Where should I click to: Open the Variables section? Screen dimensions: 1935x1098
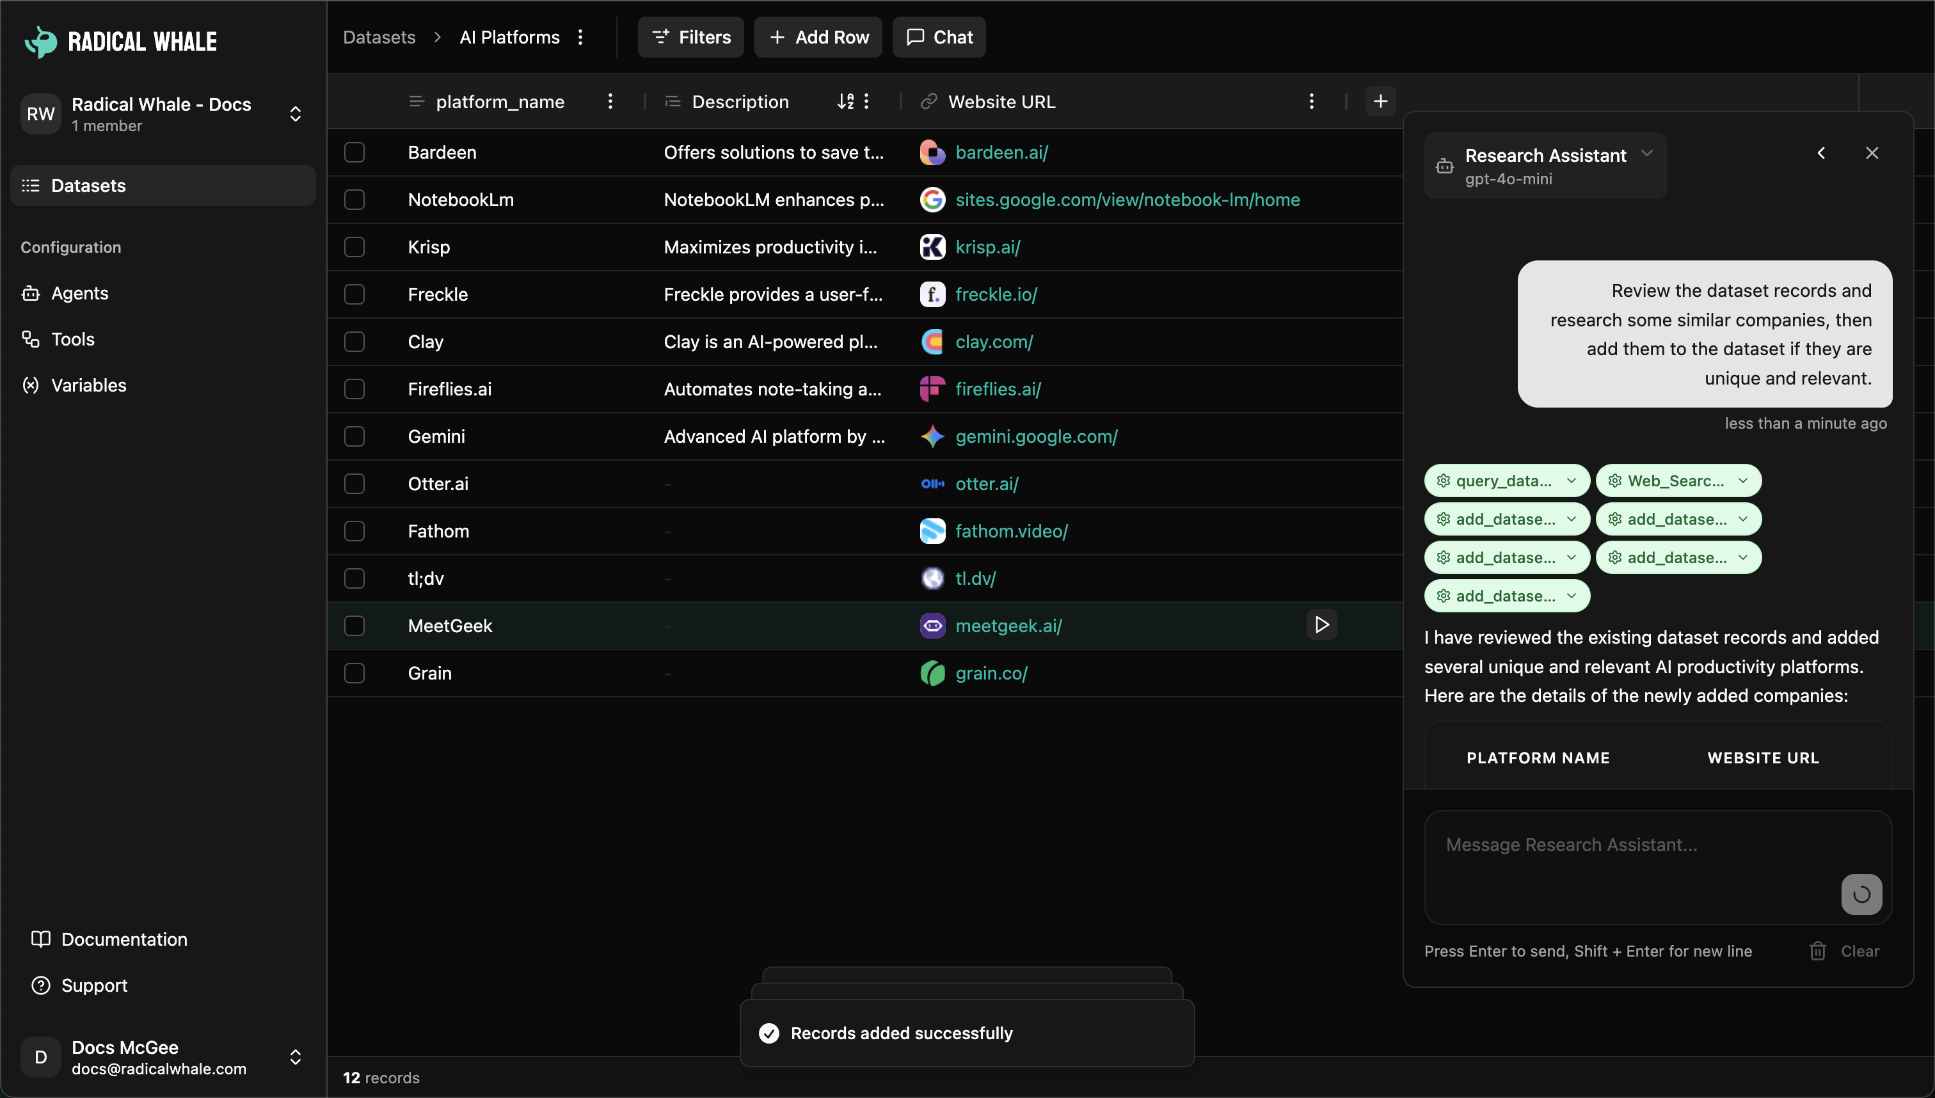89,385
